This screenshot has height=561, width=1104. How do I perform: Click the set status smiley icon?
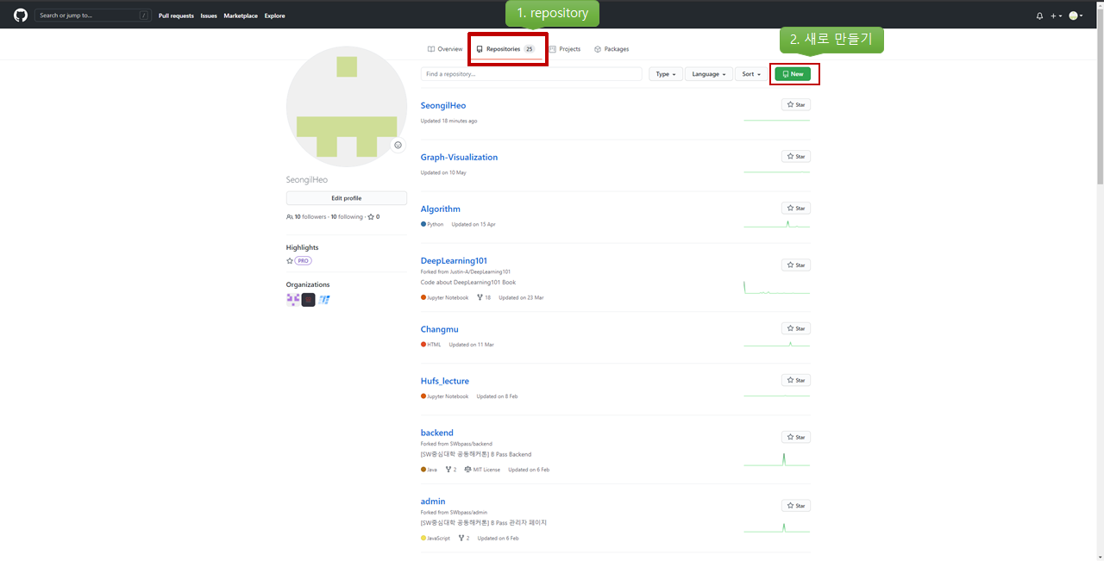click(x=398, y=145)
